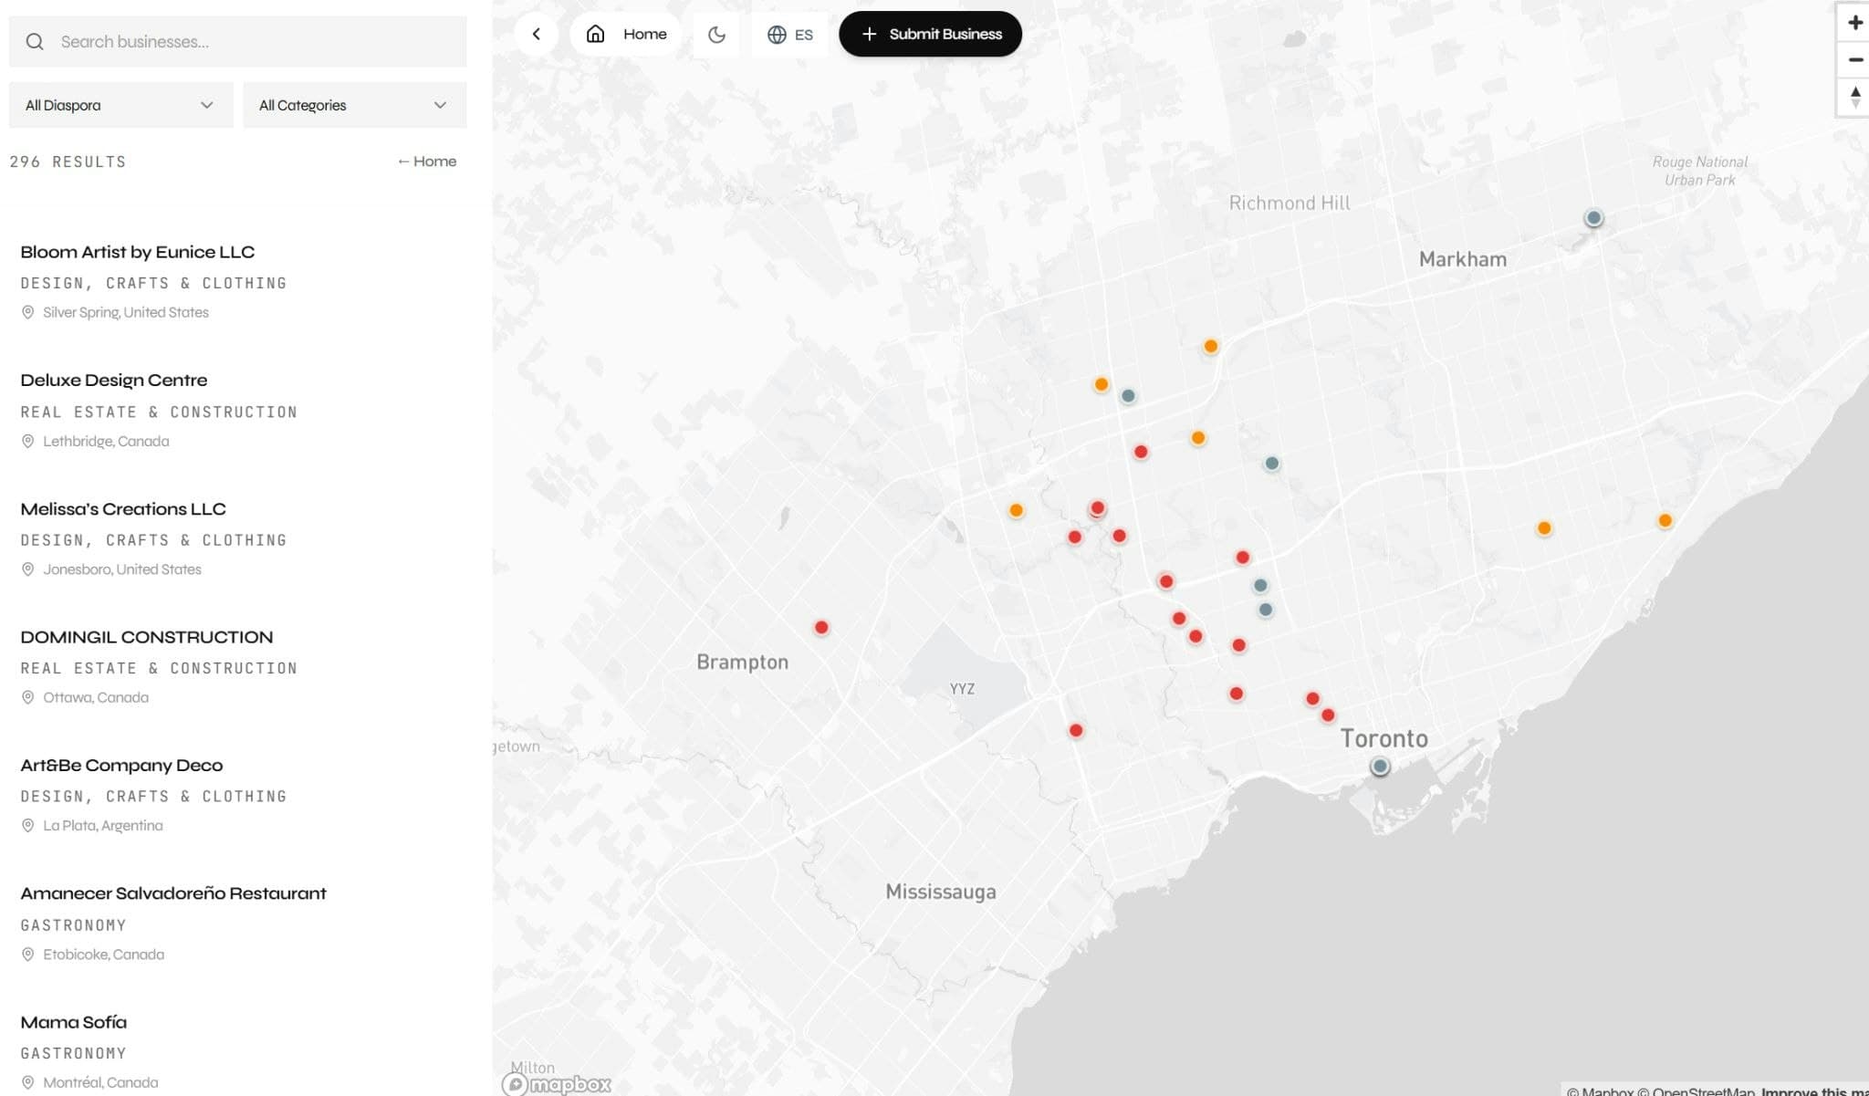This screenshot has width=1869, height=1096.
Task: Open the All Categories dropdown
Action: (354, 104)
